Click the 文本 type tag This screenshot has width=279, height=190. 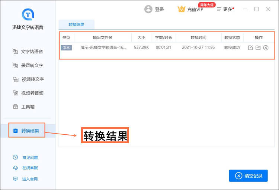pyautogui.click(x=66, y=47)
